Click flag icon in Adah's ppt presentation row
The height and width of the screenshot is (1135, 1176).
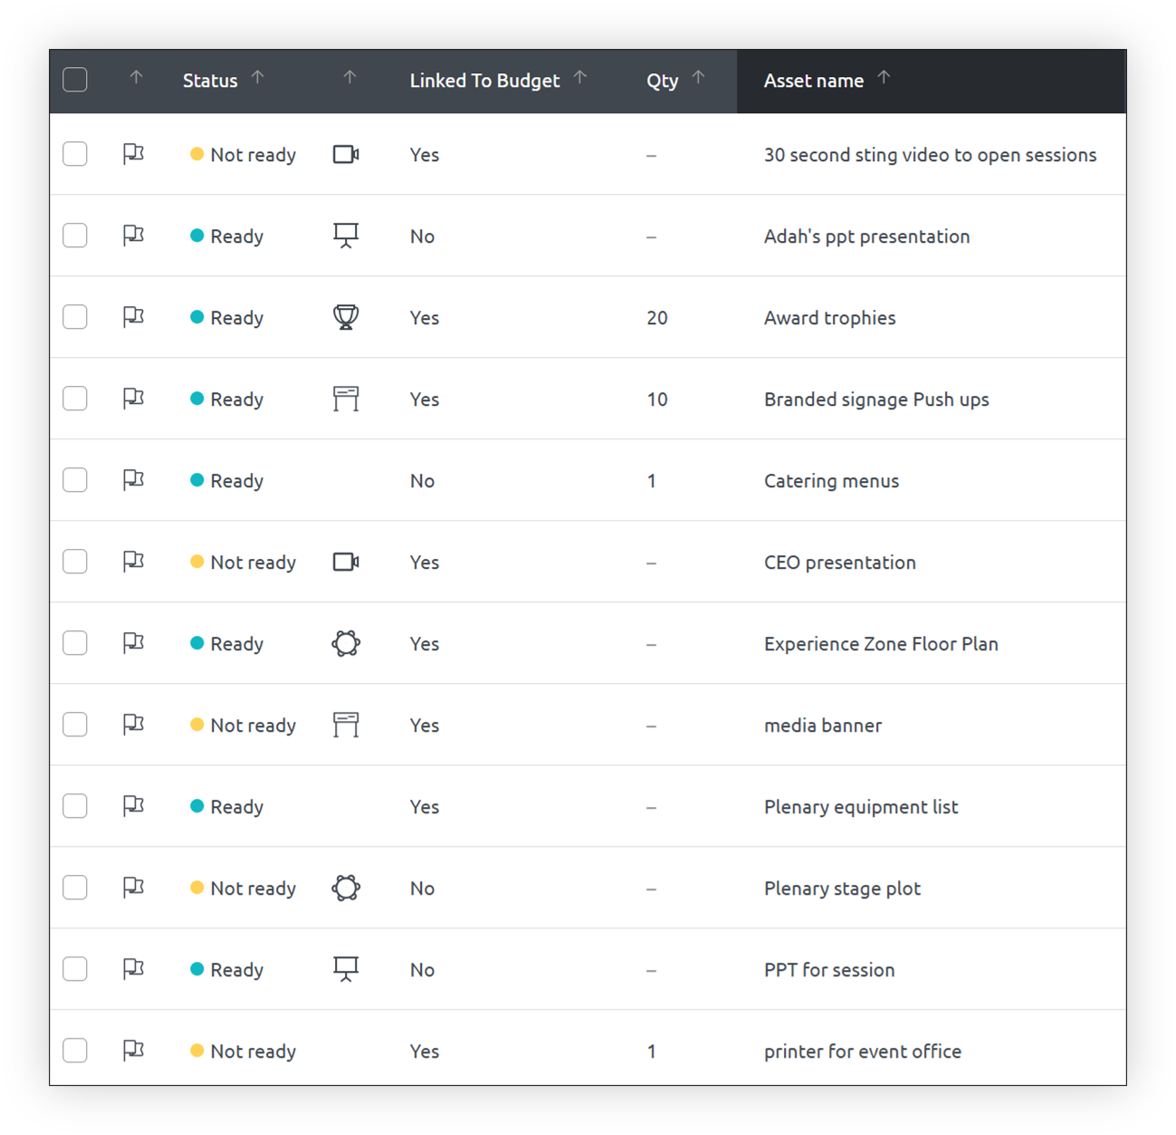coord(133,236)
